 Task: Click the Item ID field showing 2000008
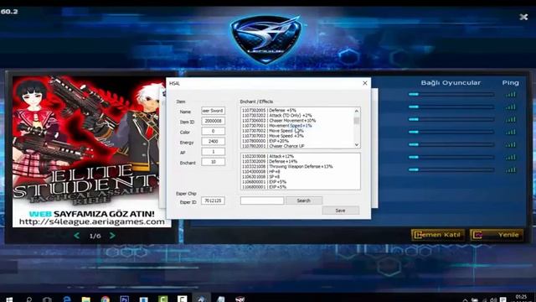[x=213, y=121]
